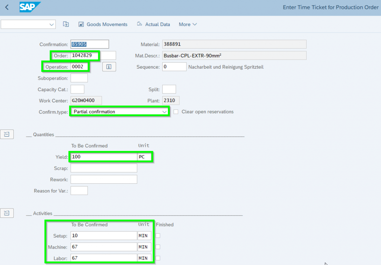Select the Order number field

pyautogui.click(x=85, y=56)
